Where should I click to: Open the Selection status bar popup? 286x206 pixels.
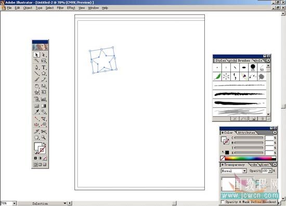point(65,203)
